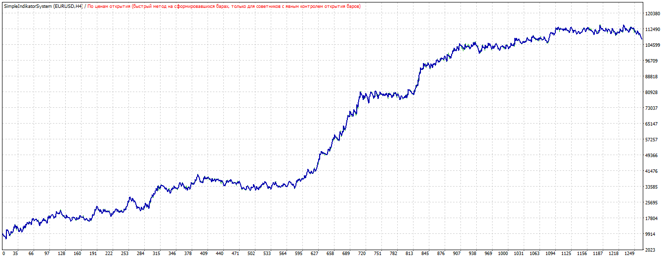Click the 533 trade-number axis label
This screenshot has width=665, height=258.
tap(267, 254)
